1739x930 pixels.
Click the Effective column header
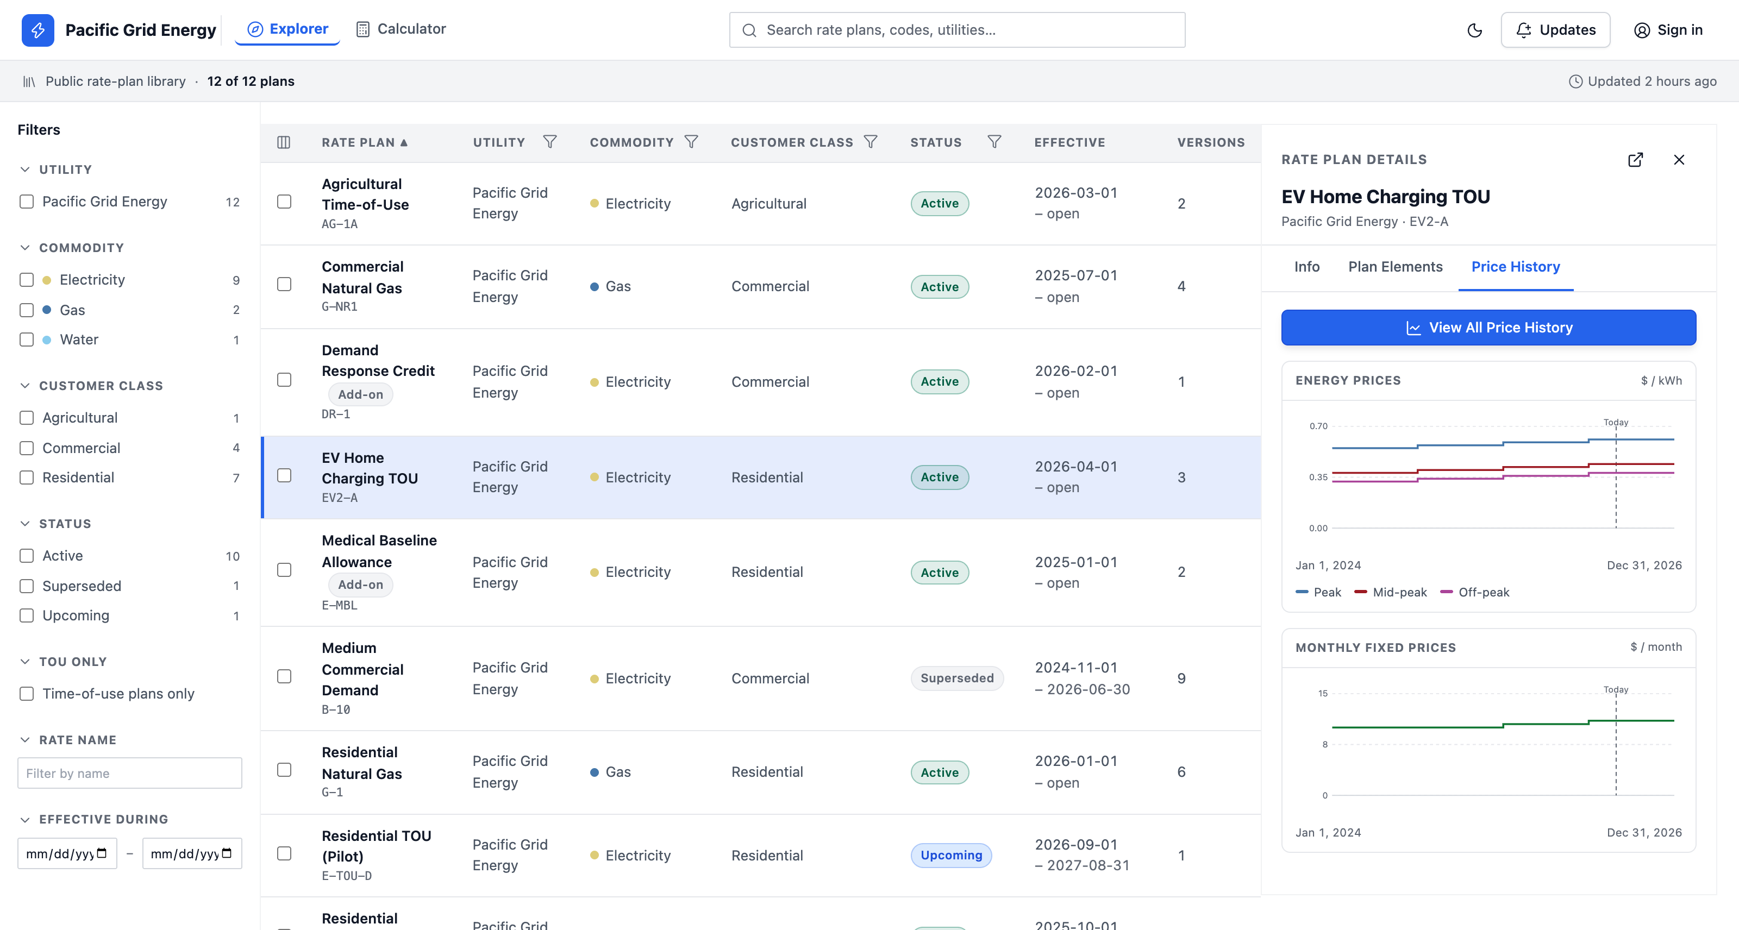coord(1069,142)
